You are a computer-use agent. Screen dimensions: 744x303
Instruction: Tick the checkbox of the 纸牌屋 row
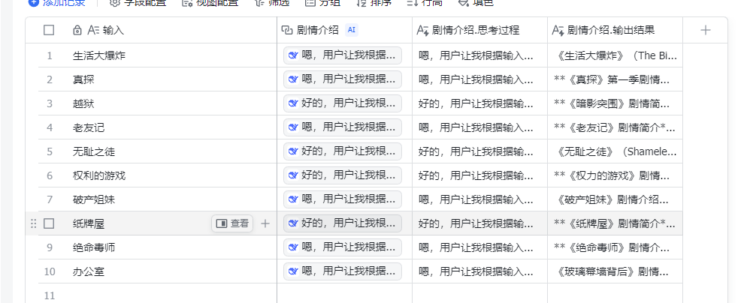click(49, 223)
